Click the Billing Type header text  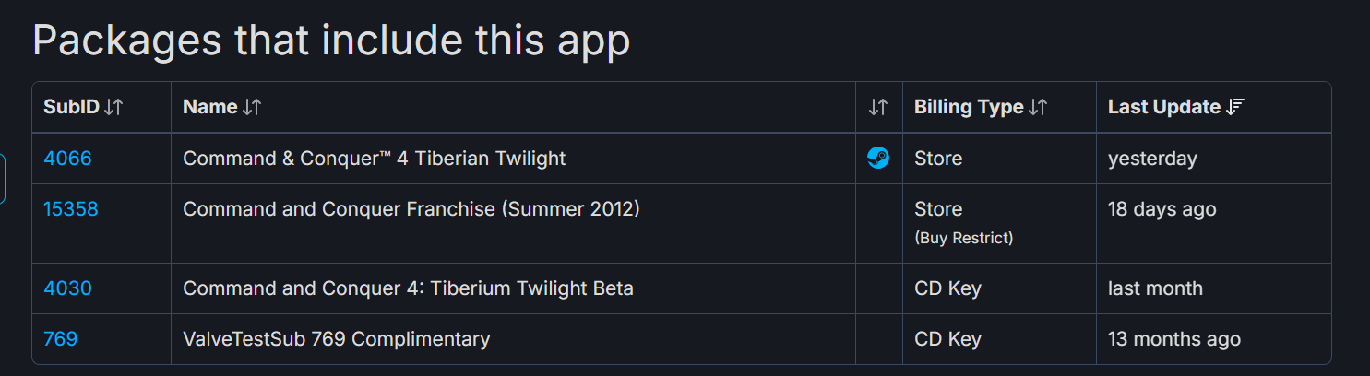tap(969, 107)
